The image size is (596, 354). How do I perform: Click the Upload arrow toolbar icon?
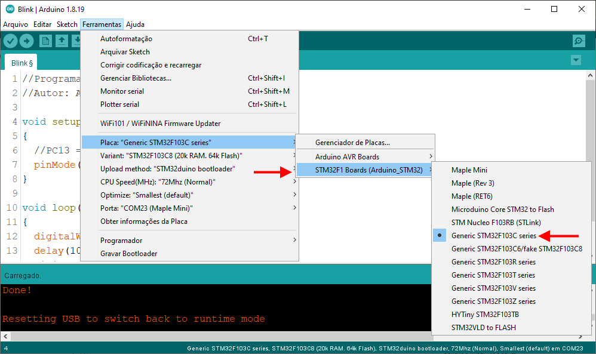pos(27,41)
